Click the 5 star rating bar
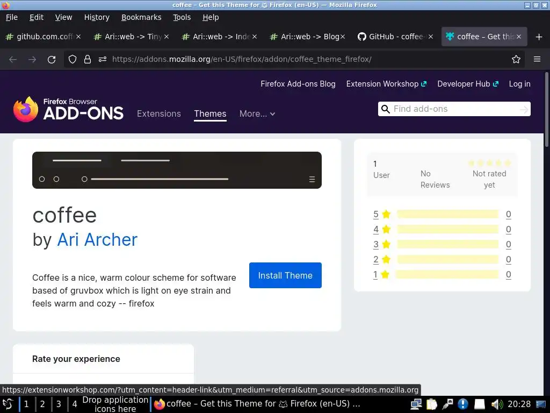Viewport: 550px width, 413px height. pyautogui.click(x=447, y=214)
